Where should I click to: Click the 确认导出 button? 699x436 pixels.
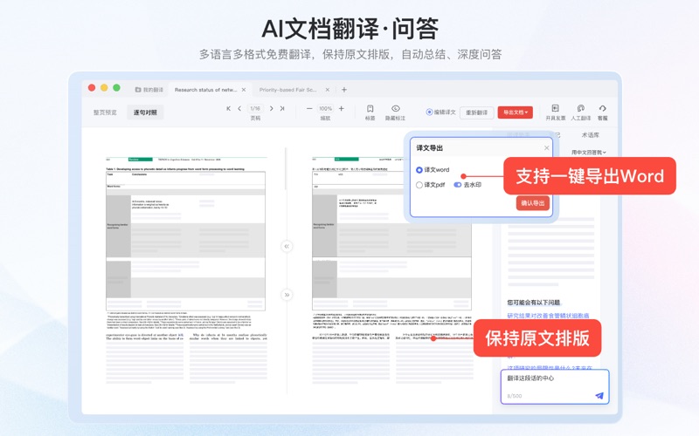(x=533, y=203)
